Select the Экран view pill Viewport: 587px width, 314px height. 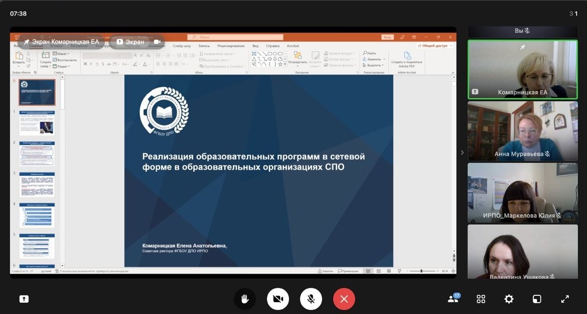pos(130,42)
